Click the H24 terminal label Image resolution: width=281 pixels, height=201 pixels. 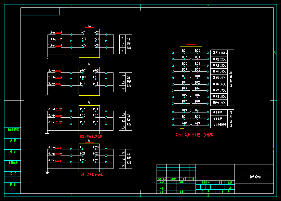point(96,160)
